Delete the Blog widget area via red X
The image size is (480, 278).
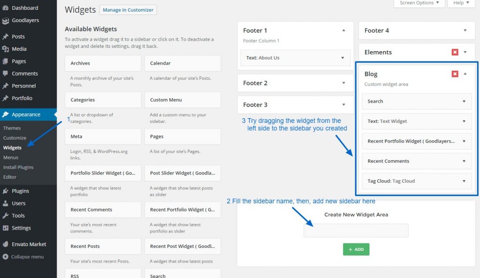click(454, 74)
